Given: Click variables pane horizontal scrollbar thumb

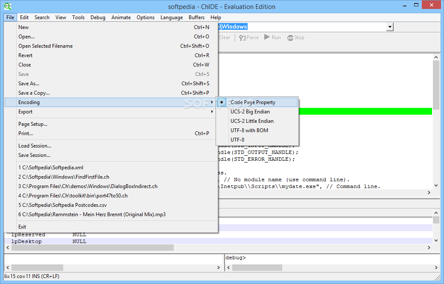Looking at the screenshot, I should pos(92,247).
